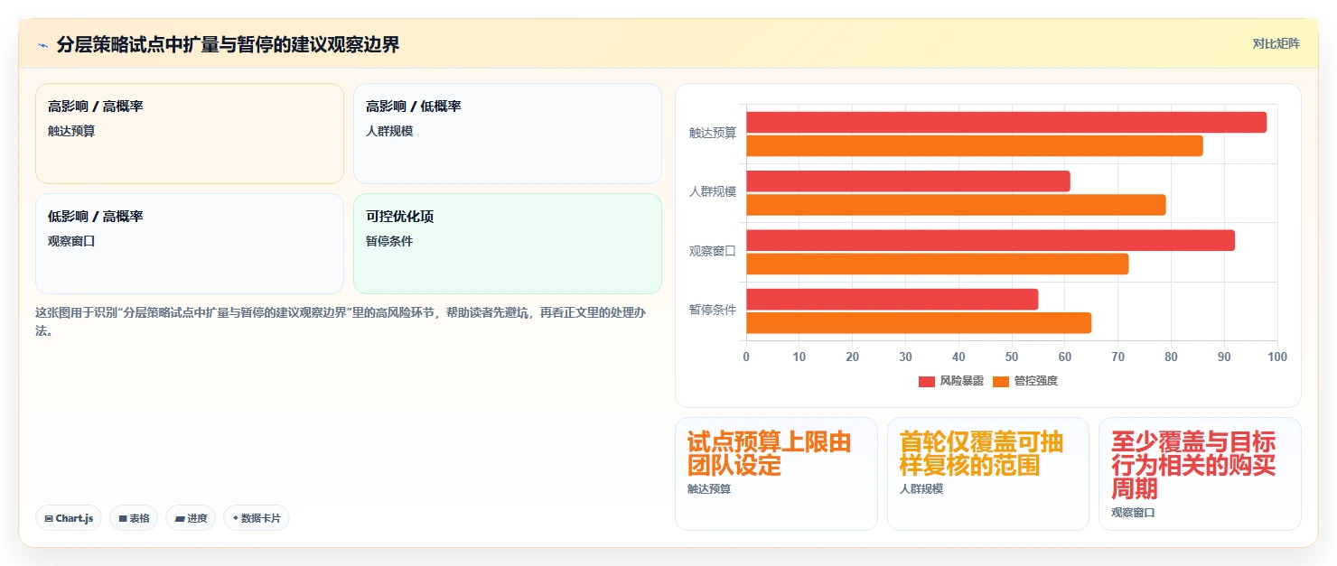This screenshot has width=1337, height=566.
Task: Click the red 风险暴露 bar for 暂停条件
Action: [x=893, y=299]
